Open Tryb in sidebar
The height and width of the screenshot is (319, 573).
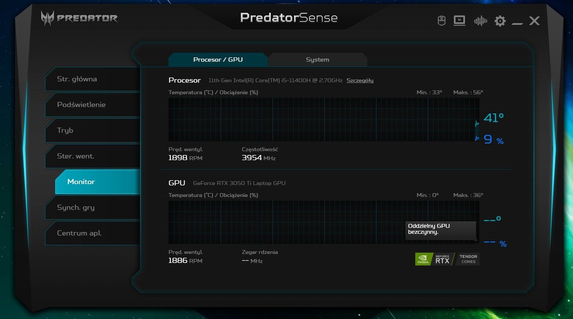click(x=93, y=130)
